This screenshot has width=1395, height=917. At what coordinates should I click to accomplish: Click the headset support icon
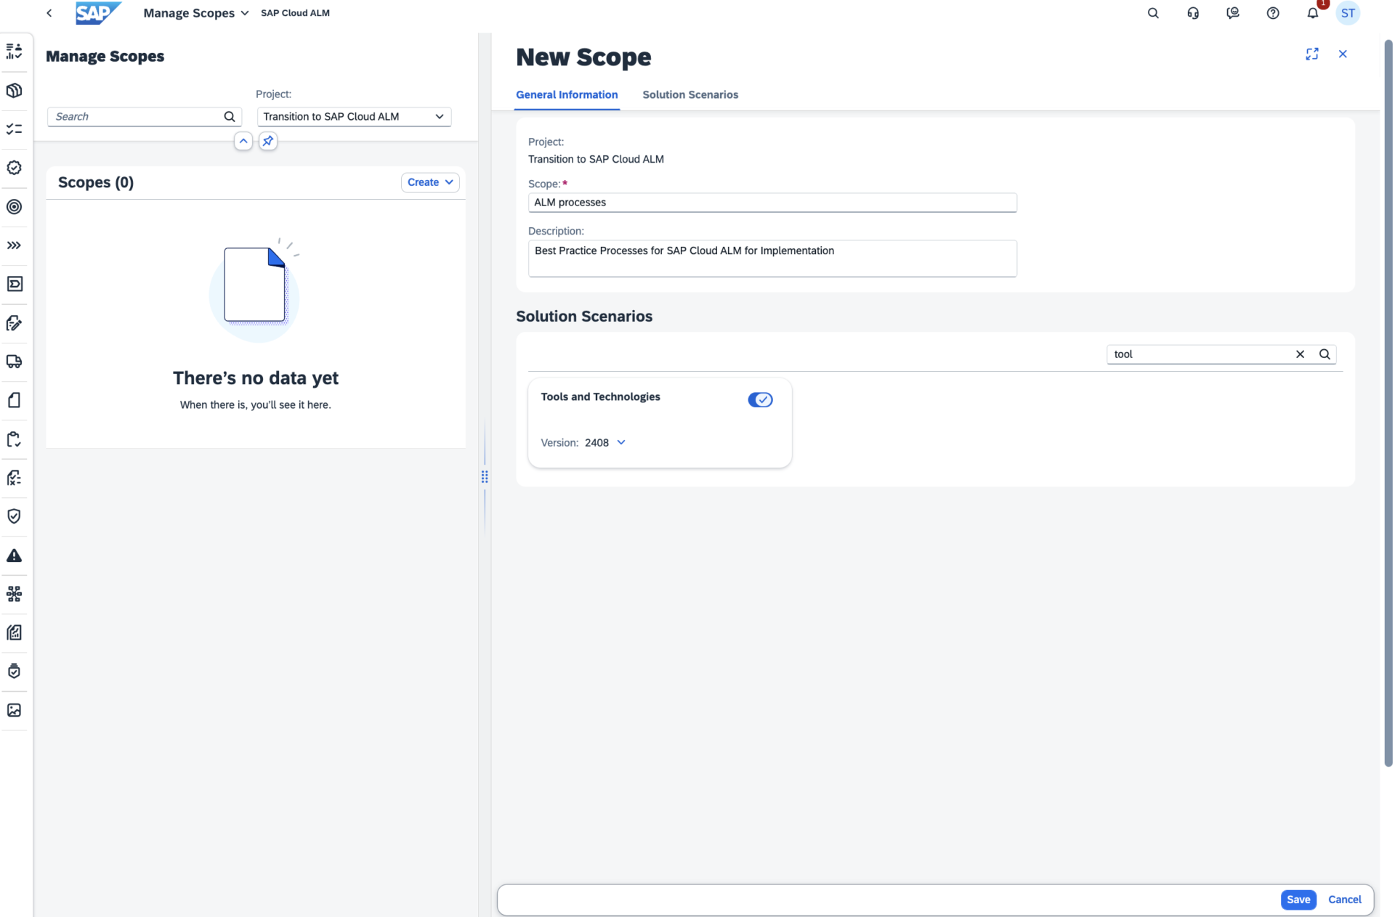(1192, 13)
